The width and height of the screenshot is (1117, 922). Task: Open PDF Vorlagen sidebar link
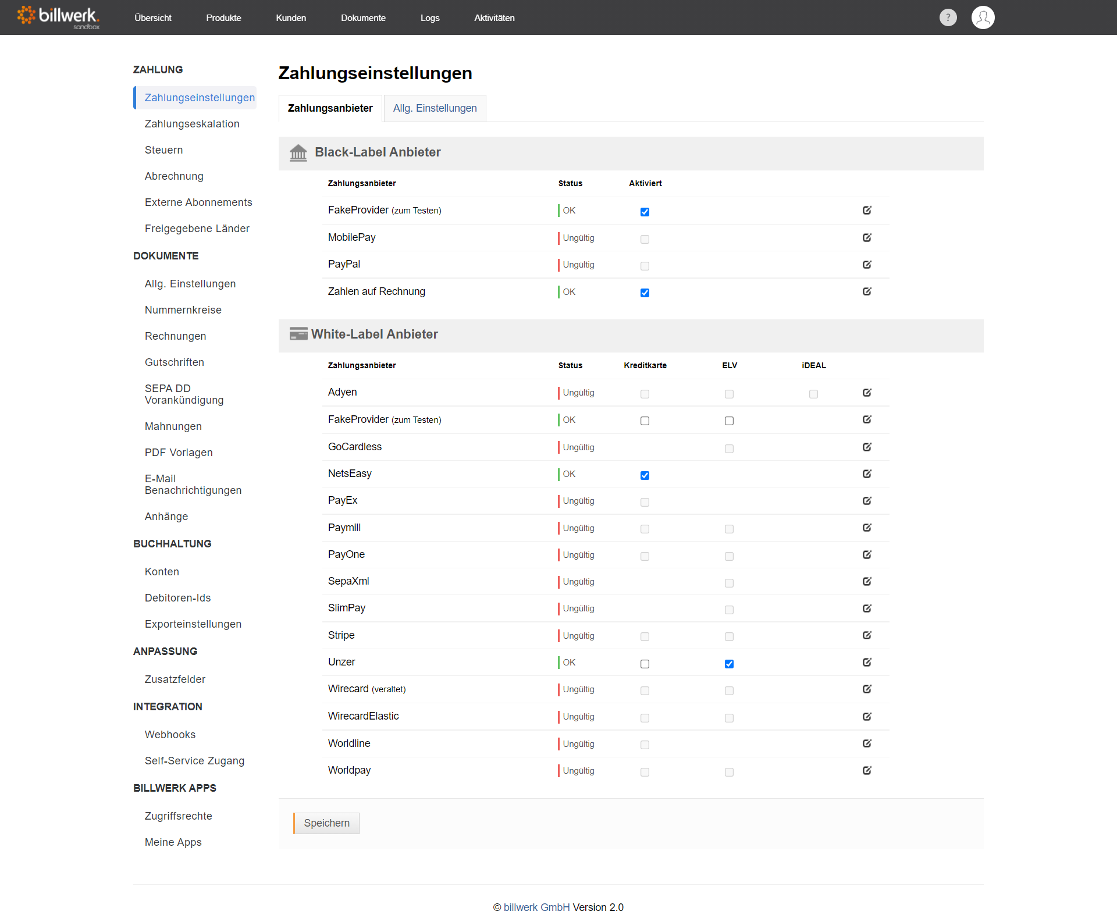click(179, 453)
